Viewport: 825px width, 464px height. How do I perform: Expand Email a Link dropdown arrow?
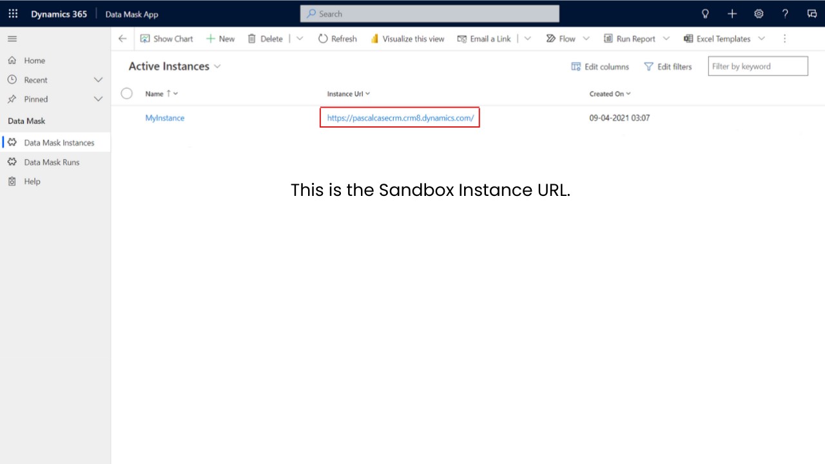tap(528, 39)
